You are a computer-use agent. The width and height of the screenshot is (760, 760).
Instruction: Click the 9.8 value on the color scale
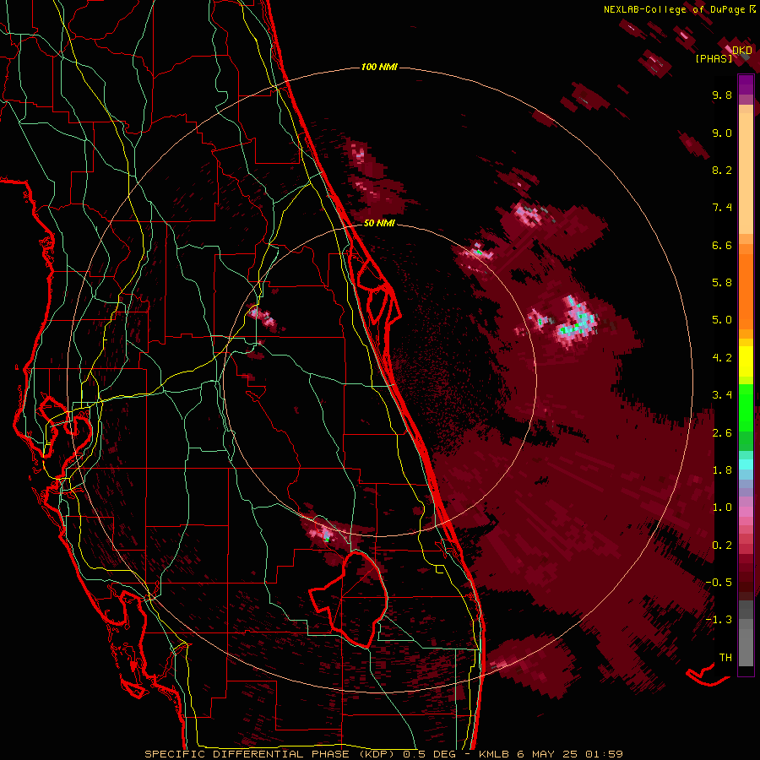[x=722, y=95]
